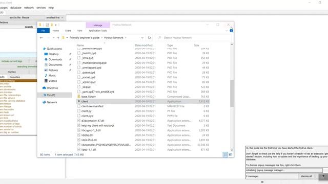Image resolution: width=328 pixels, height=184 pixels.
Task: Select the d3dcompiler_47.dll file icon
Action: 79,121
